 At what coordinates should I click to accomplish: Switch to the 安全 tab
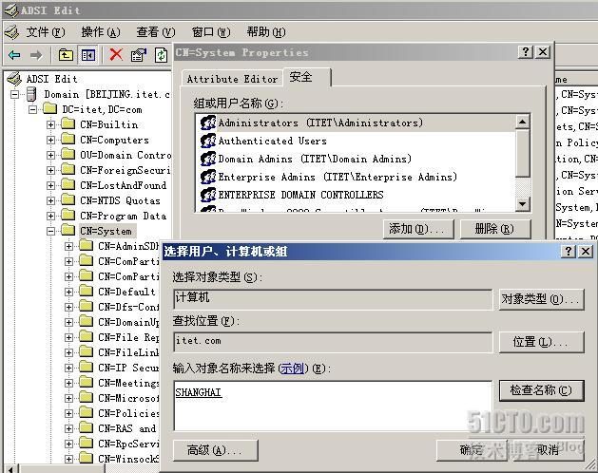click(x=307, y=77)
